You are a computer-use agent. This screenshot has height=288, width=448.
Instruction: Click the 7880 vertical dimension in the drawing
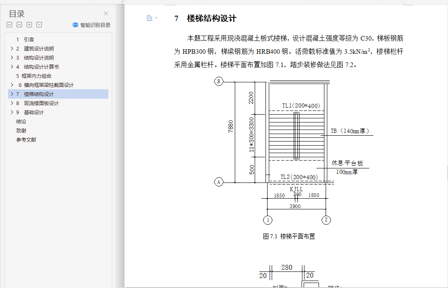[231, 126]
